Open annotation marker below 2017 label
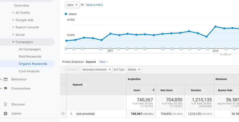The width and height of the screenshot is (239, 122). click(109, 49)
